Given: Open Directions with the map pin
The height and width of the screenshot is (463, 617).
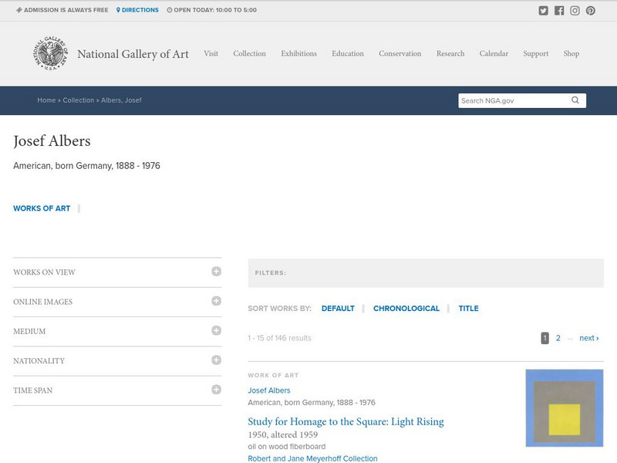Looking at the screenshot, I should 137,10.
